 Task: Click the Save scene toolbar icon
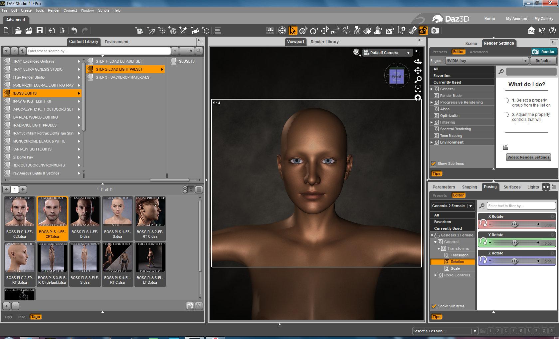click(x=40, y=31)
